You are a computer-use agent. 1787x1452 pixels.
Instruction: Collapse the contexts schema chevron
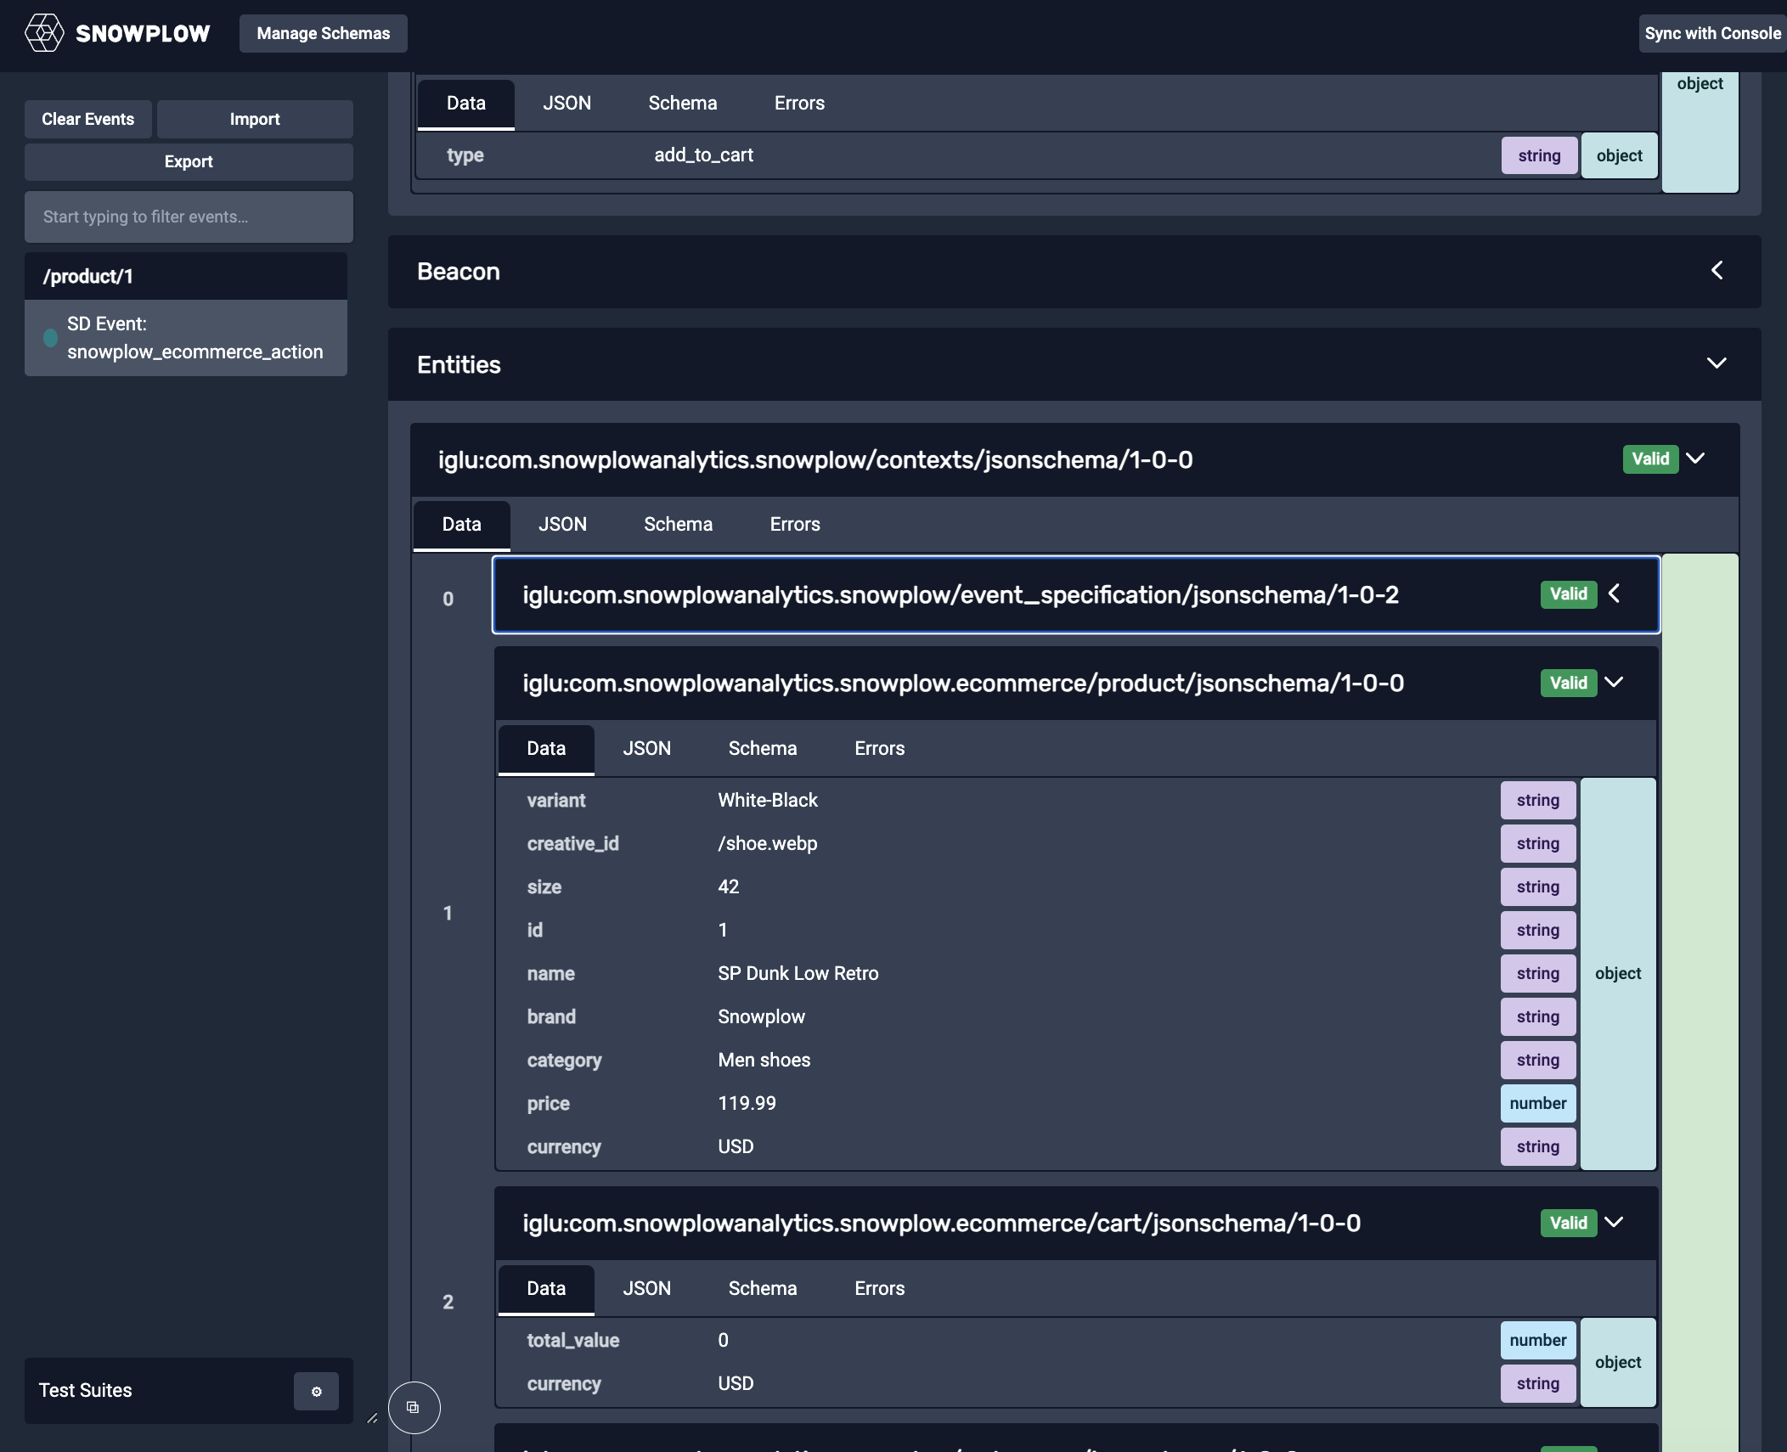(x=1695, y=459)
